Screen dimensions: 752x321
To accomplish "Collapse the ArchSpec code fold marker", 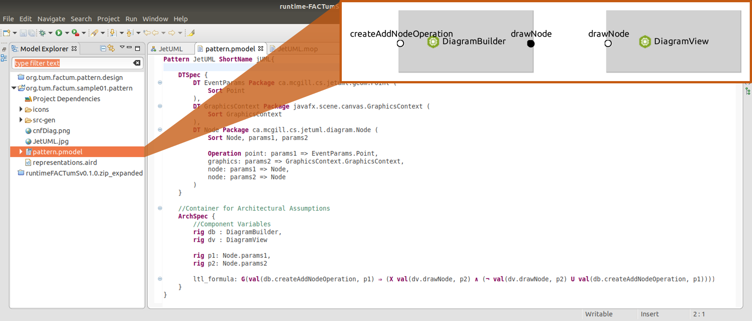I will [160, 208].
